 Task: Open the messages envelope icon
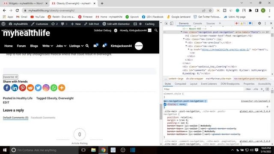[x=95, y=46]
